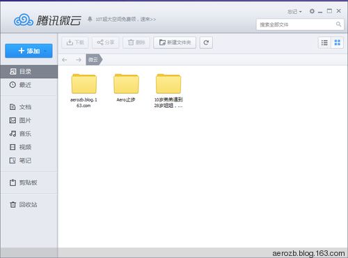Open 音乐 (Music) category
The height and width of the screenshot is (258, 348).
tap(29, 134)
